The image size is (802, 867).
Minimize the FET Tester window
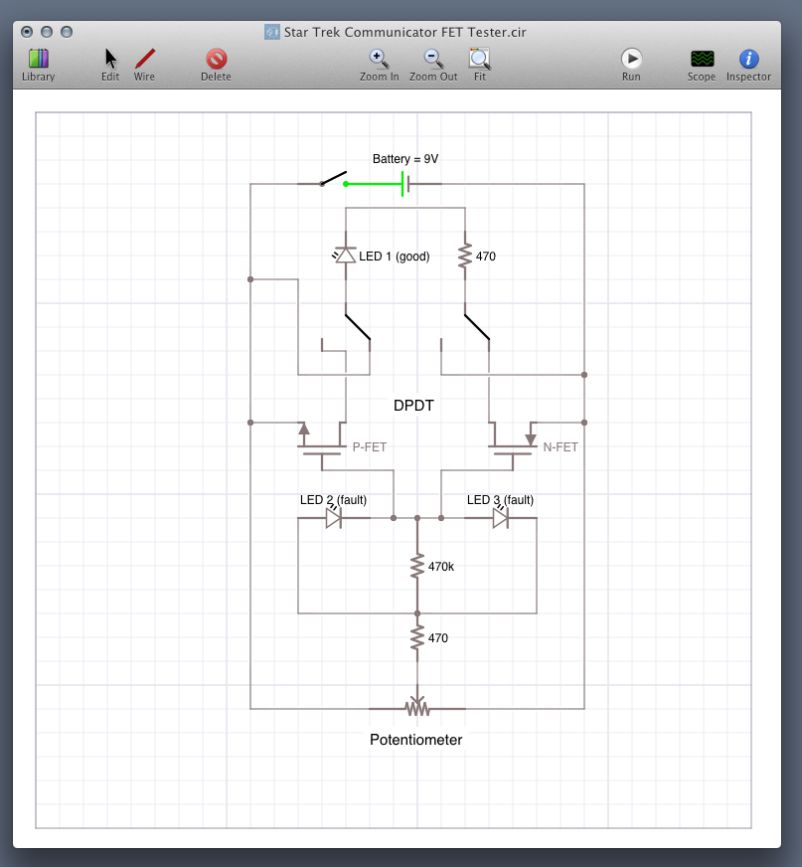[47, 32]
